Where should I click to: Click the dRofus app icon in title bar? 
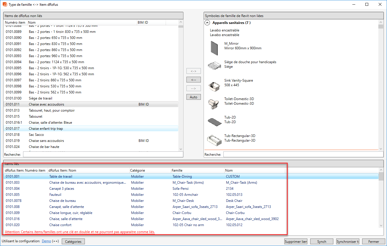coord(5,4)
